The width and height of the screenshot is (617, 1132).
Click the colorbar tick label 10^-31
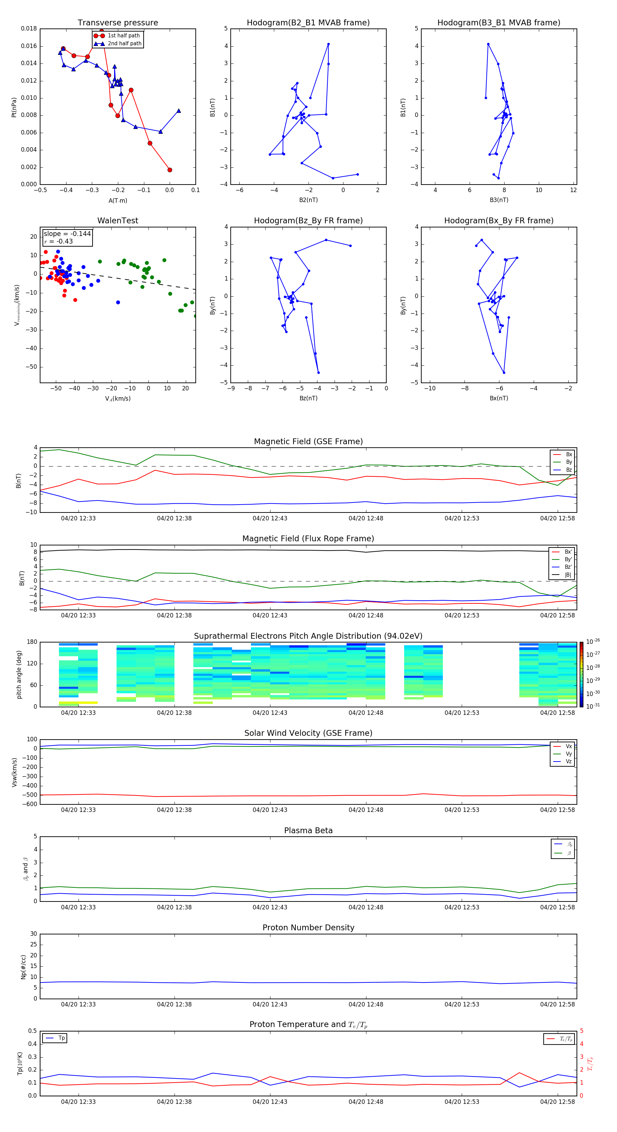tap(593, 706)
